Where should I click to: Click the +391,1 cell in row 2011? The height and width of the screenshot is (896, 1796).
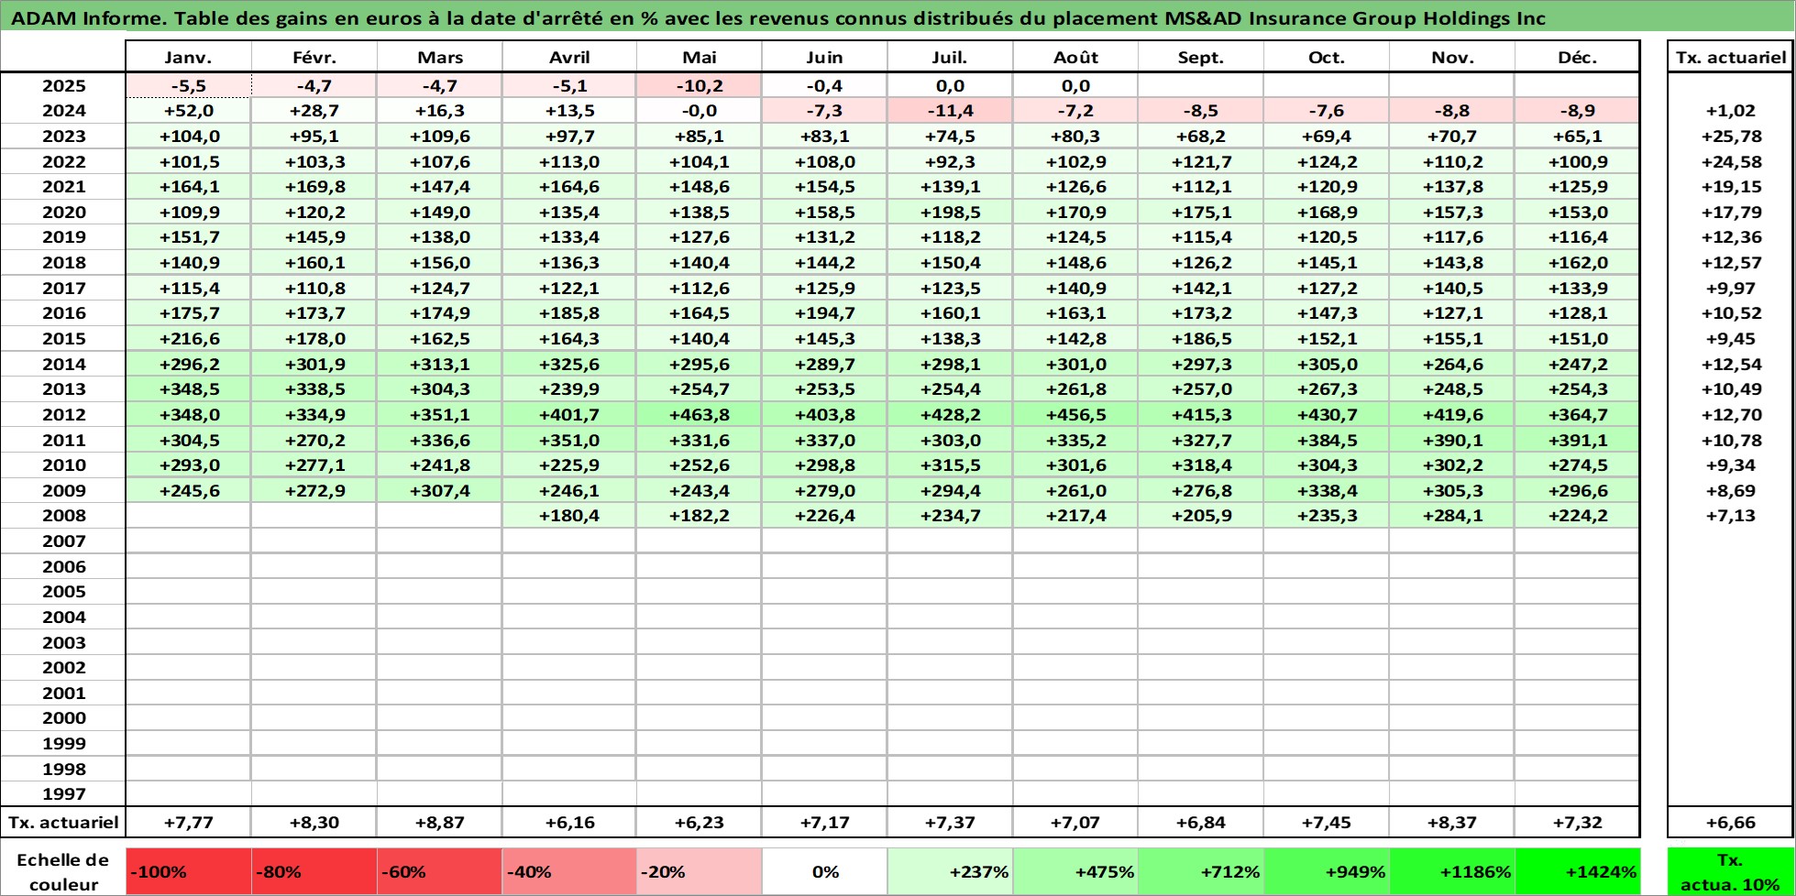pos(1577,441)
